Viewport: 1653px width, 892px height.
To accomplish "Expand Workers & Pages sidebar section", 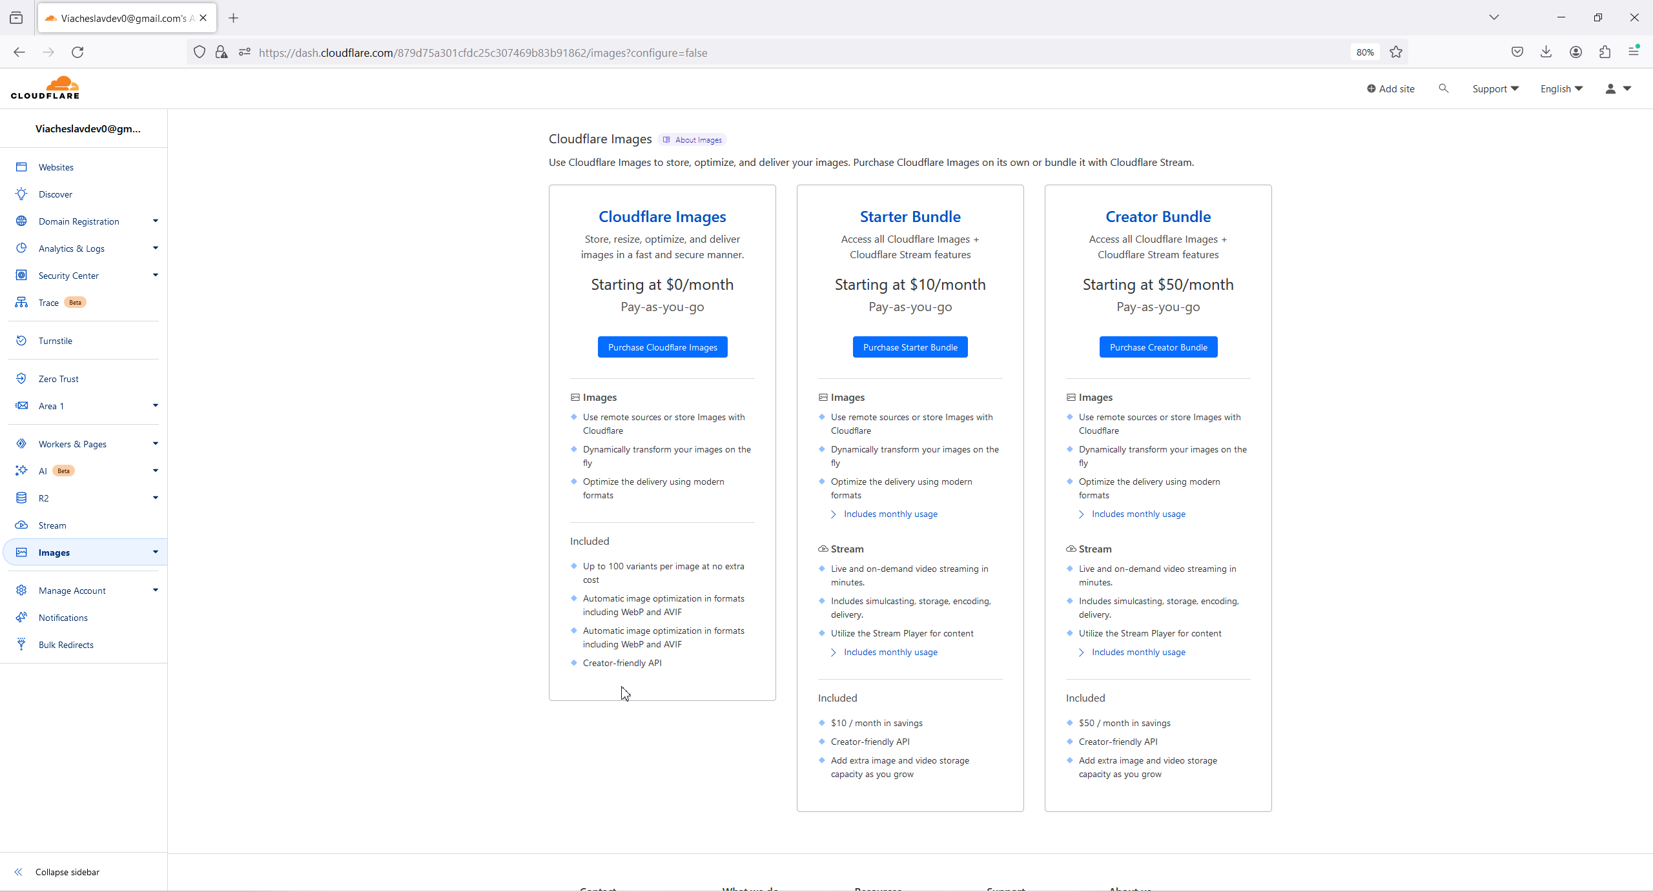I will (155, 444).
